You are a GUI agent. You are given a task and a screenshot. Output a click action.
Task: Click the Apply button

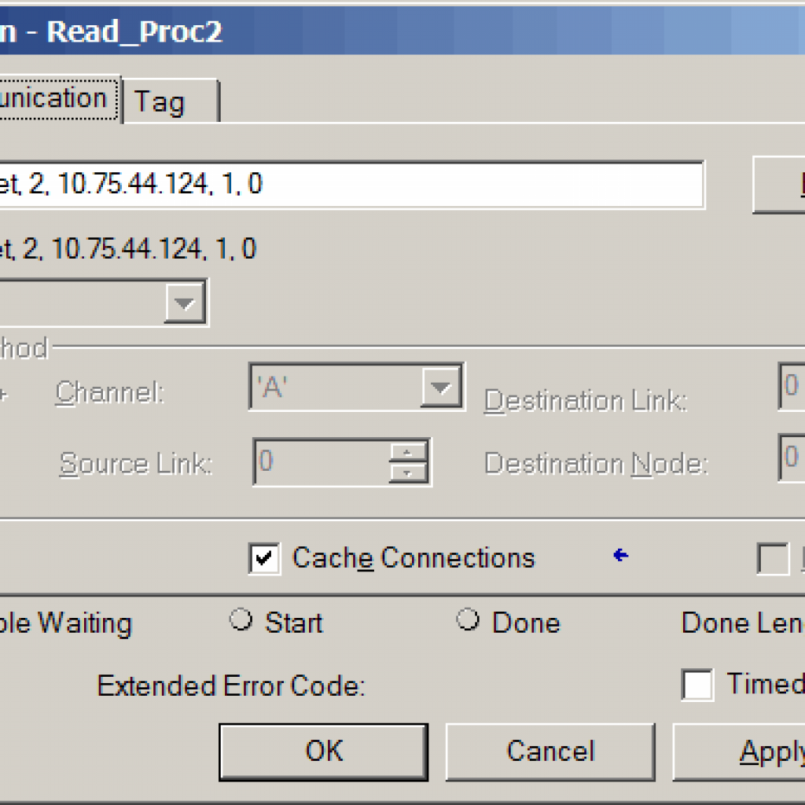click(x=739, y=752)
